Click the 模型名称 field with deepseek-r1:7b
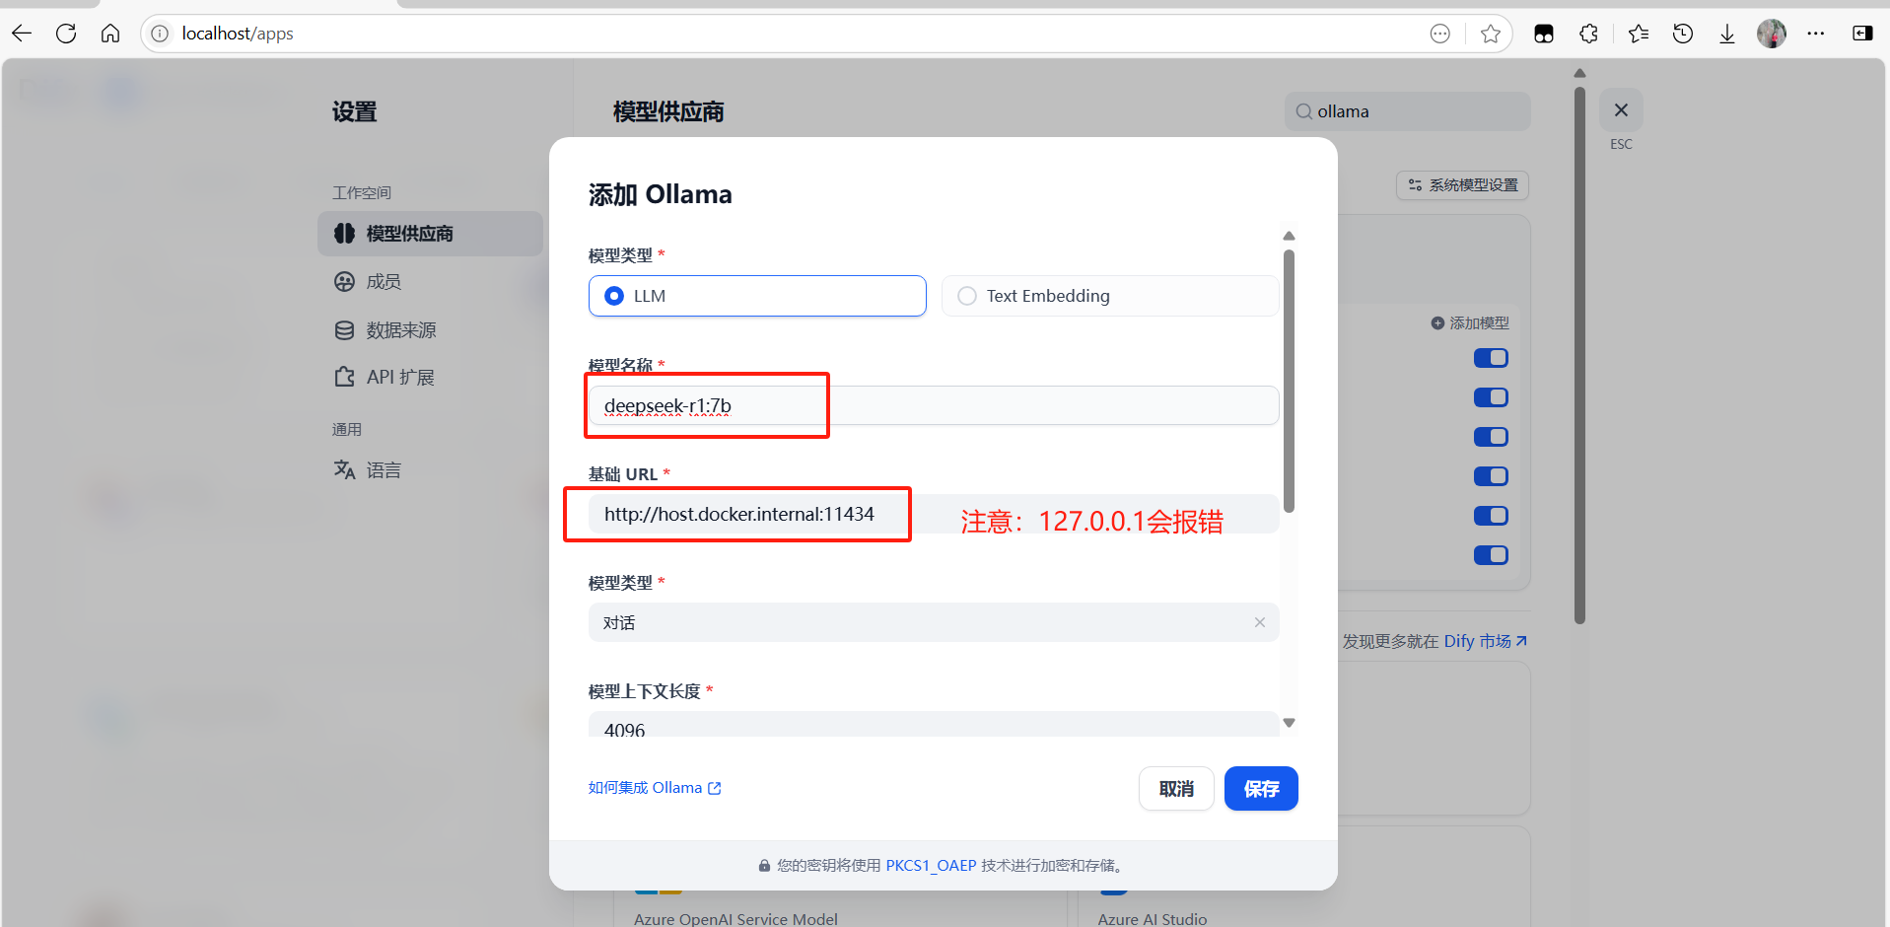This screenshot has height=927, width=1890. pos(934,405)
